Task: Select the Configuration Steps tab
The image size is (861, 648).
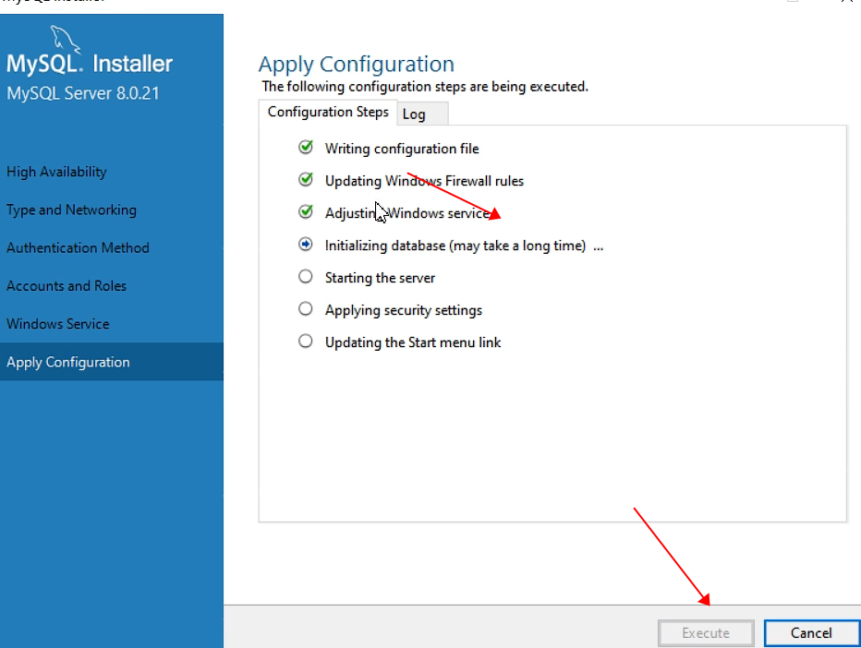Action: pos(328,112)
